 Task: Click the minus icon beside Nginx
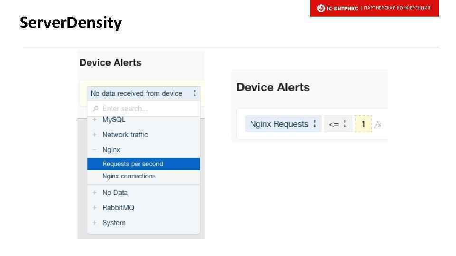pos(95,150)
